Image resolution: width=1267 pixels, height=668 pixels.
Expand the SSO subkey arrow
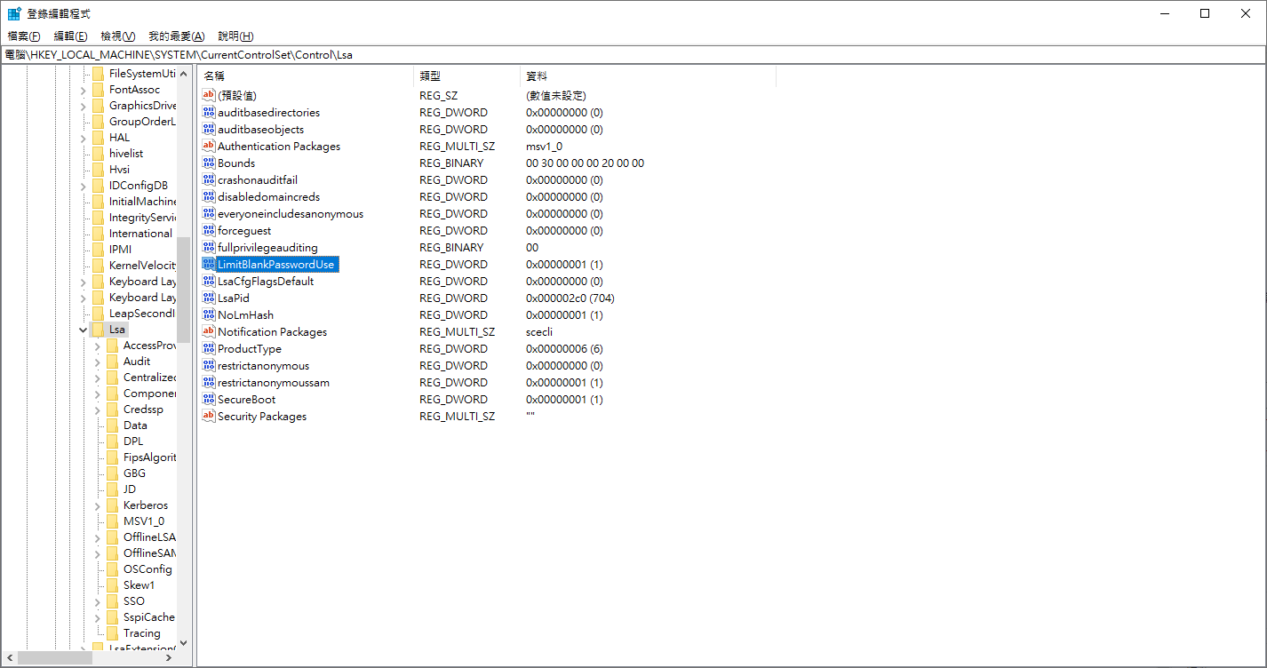click(97, 601)
